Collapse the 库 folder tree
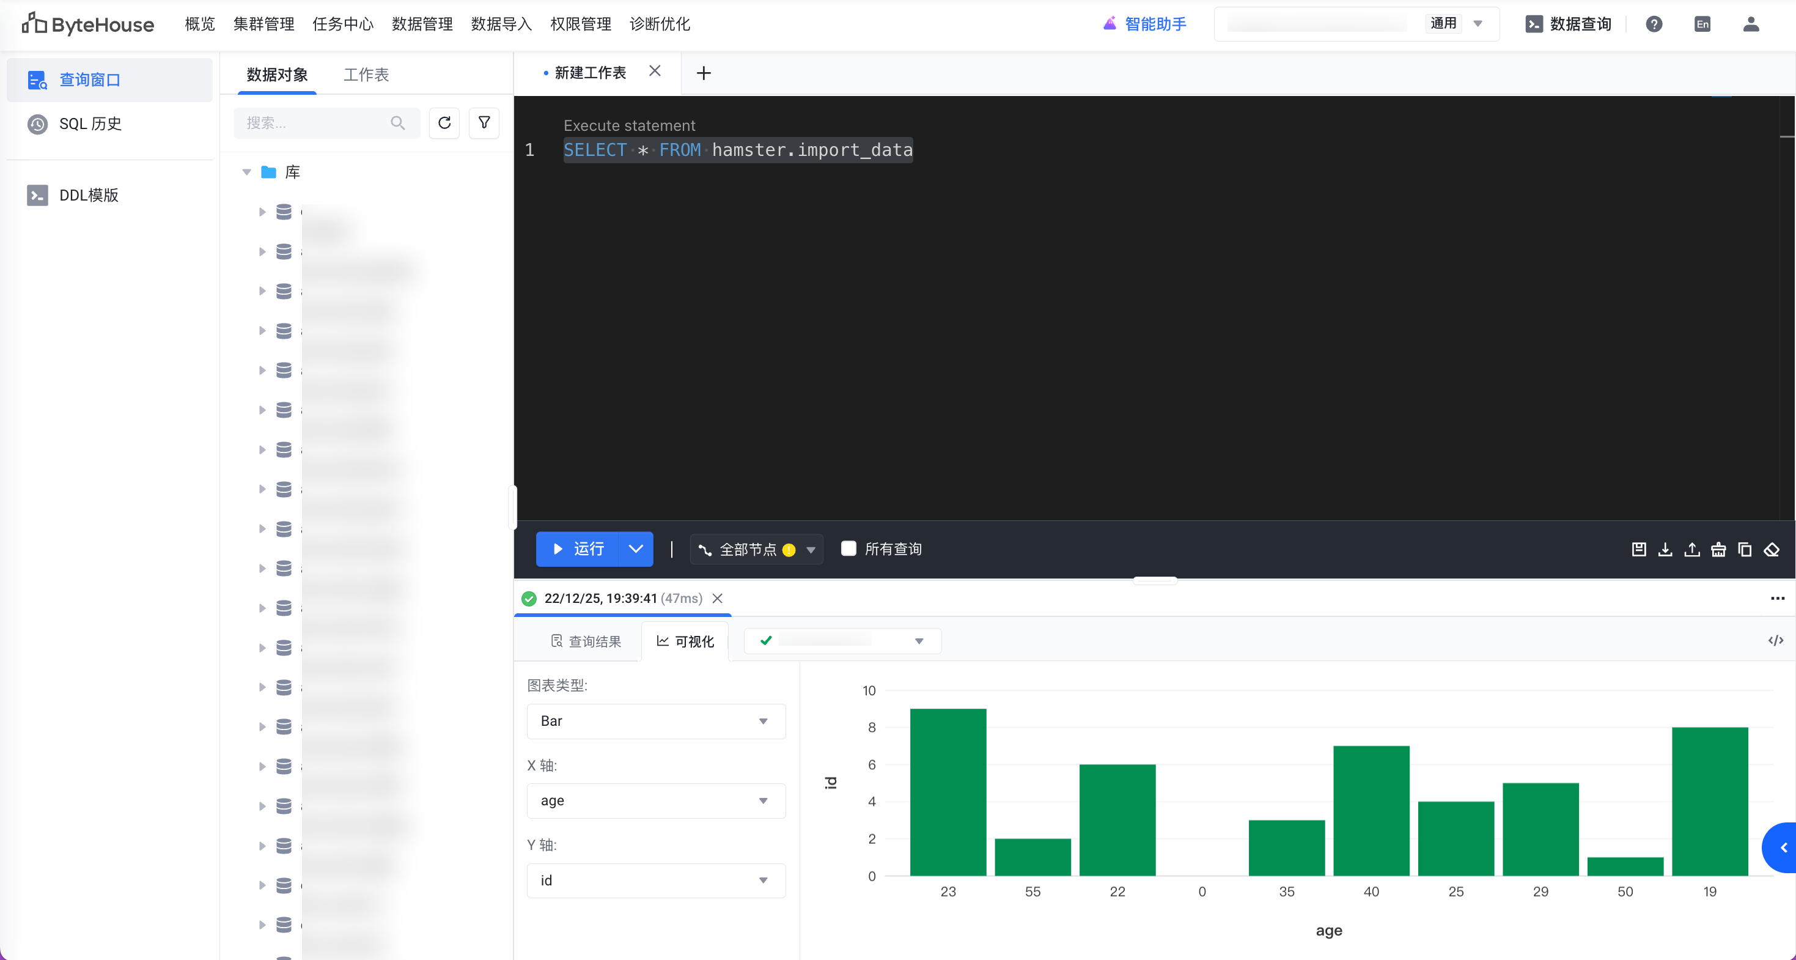Screen dimensions: 1796x960 tap(247, 172)
